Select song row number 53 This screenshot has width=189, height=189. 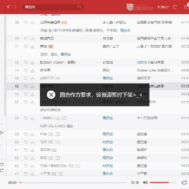tap(98, 70)
